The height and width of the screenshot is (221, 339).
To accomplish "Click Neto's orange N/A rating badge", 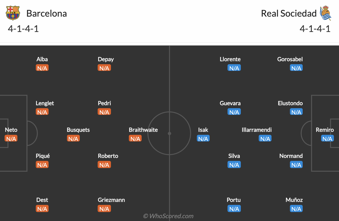I will click(11, 139).
